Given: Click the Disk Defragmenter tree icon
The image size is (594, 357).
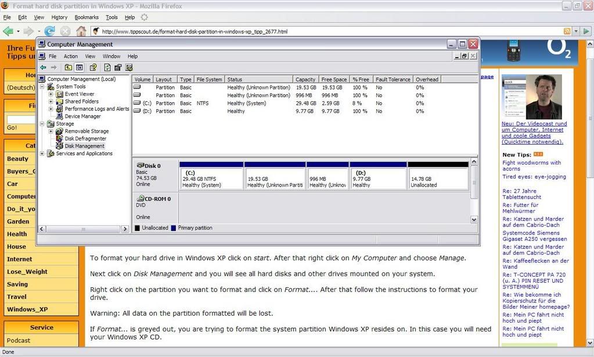Looking at the screenshot, I should point(59,138).
